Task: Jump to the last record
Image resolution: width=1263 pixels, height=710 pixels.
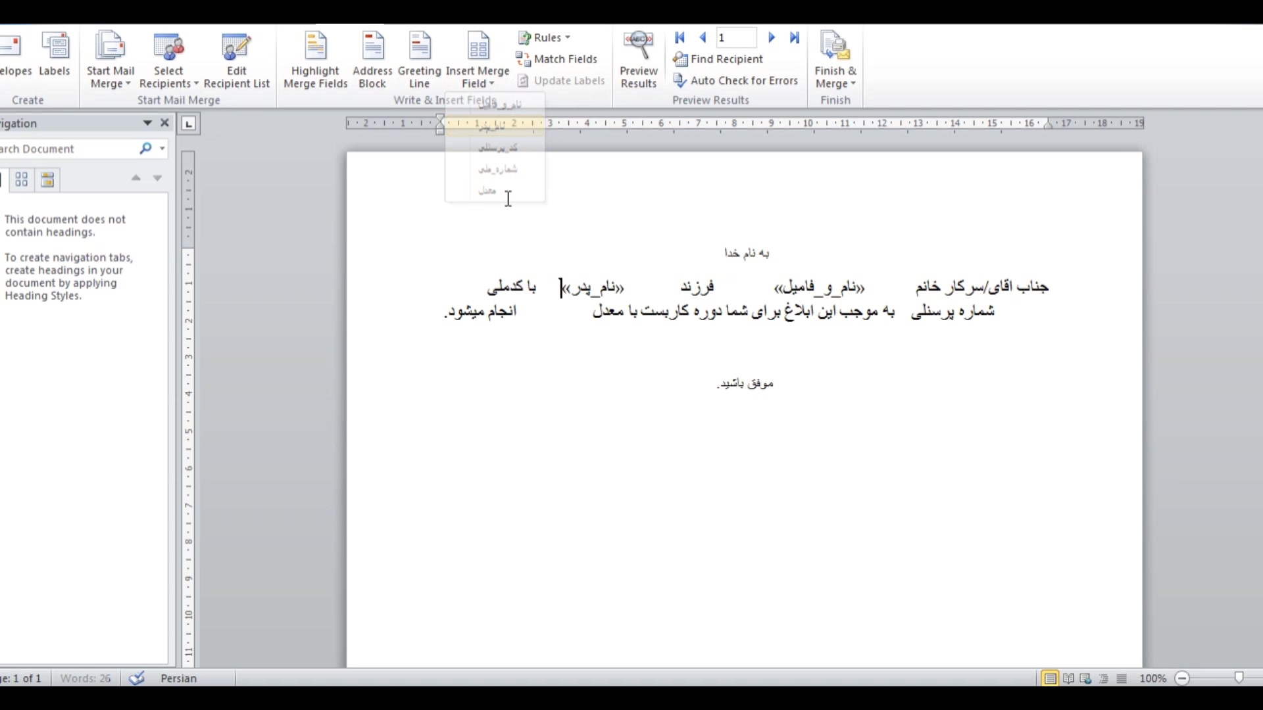Action: click(x=795, y=38)
